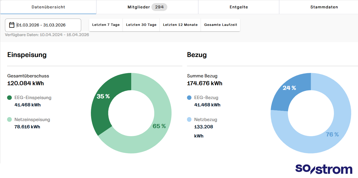358x178 pixels.
Task: Click the dark blue EEG-Bezug legend dot
Action: (189, 97)
